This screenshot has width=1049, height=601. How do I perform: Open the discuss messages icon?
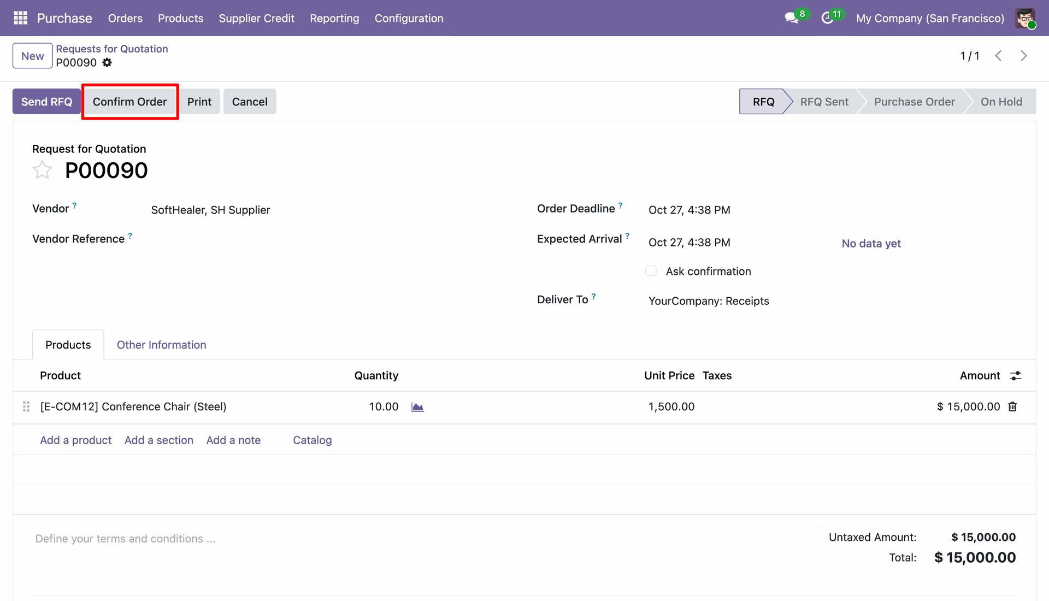pyautogui.click(x=791, y=18)
